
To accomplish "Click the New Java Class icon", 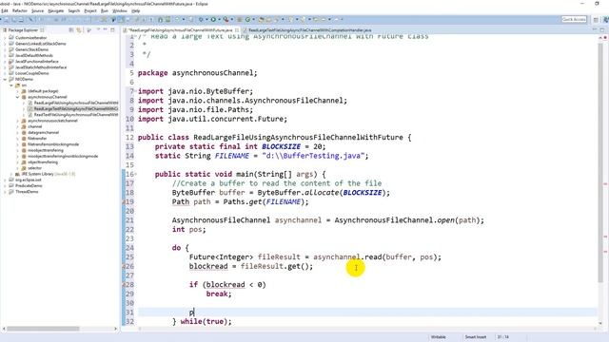I will (247, 19).
